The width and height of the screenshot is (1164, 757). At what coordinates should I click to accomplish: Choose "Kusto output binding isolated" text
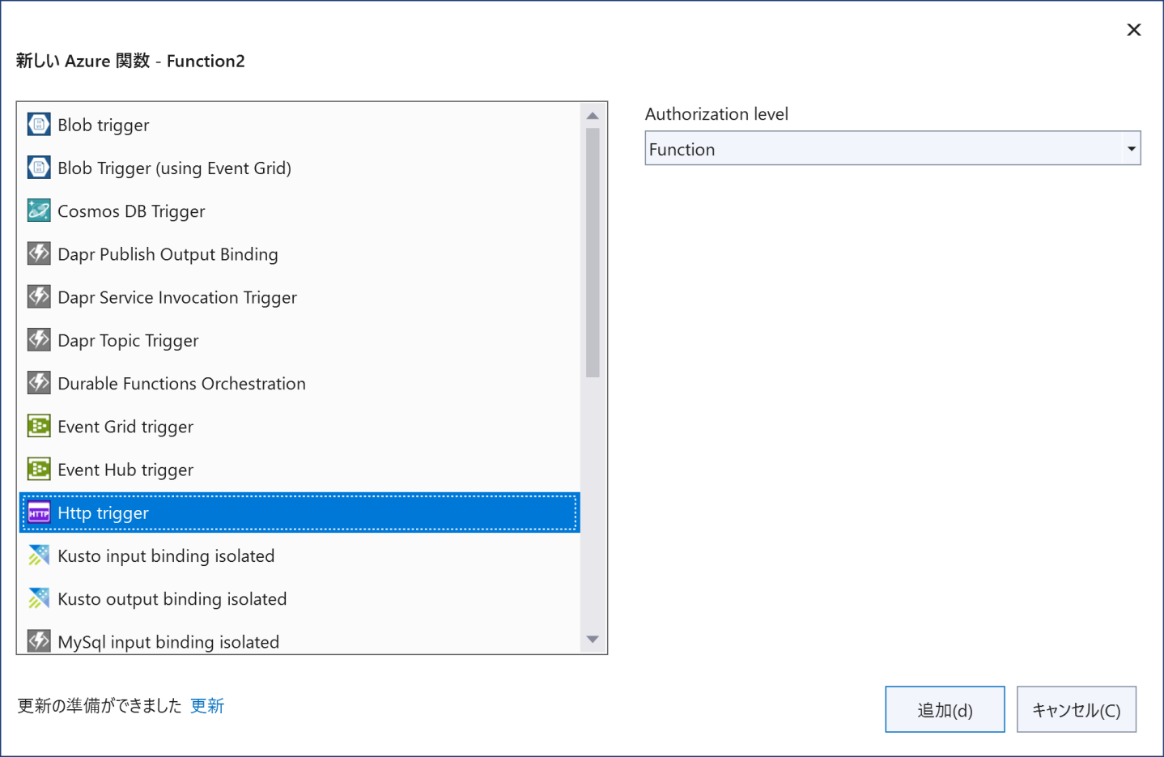click(x=172, y=599)
